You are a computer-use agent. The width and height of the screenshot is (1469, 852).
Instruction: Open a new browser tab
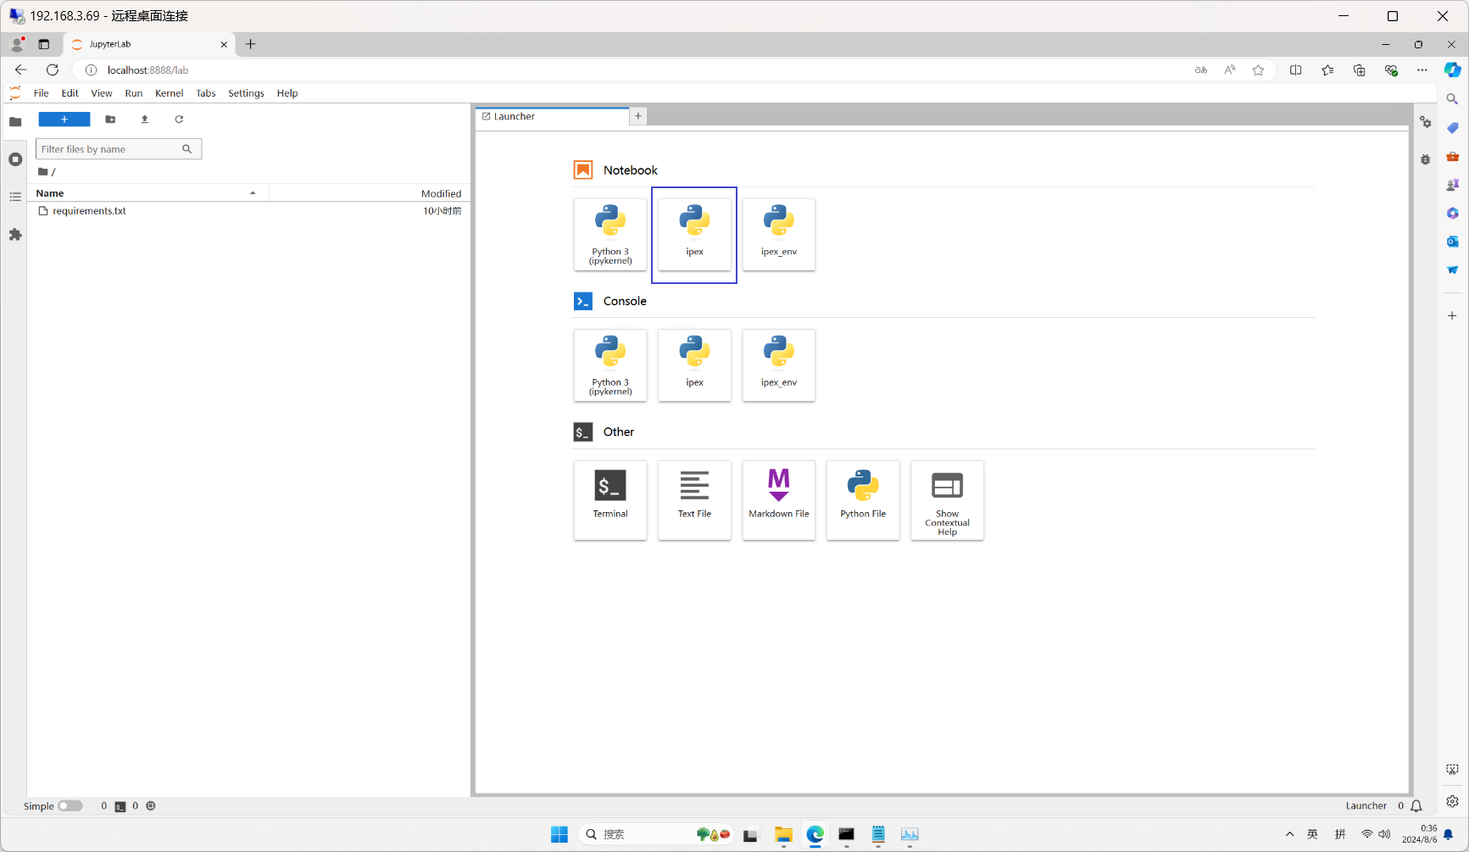coord(251,44)
